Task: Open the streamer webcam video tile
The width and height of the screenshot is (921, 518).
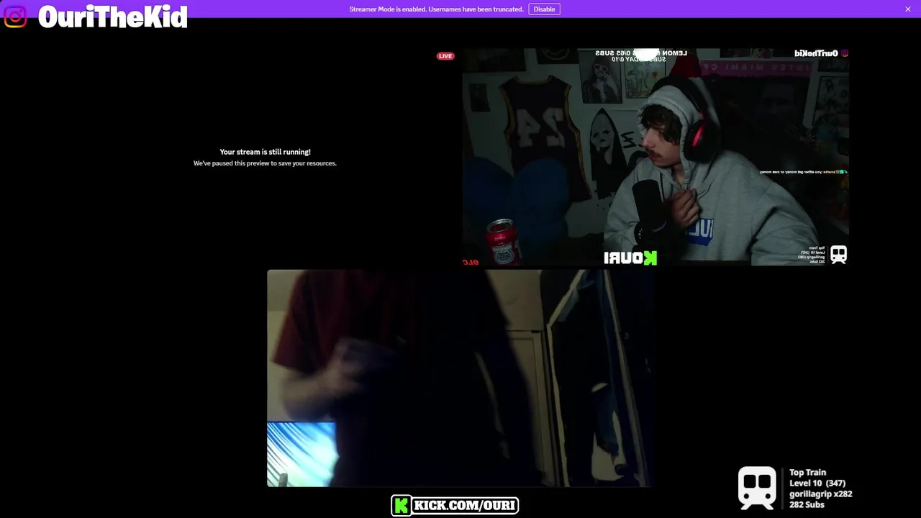Action: (x=655, y=157)
